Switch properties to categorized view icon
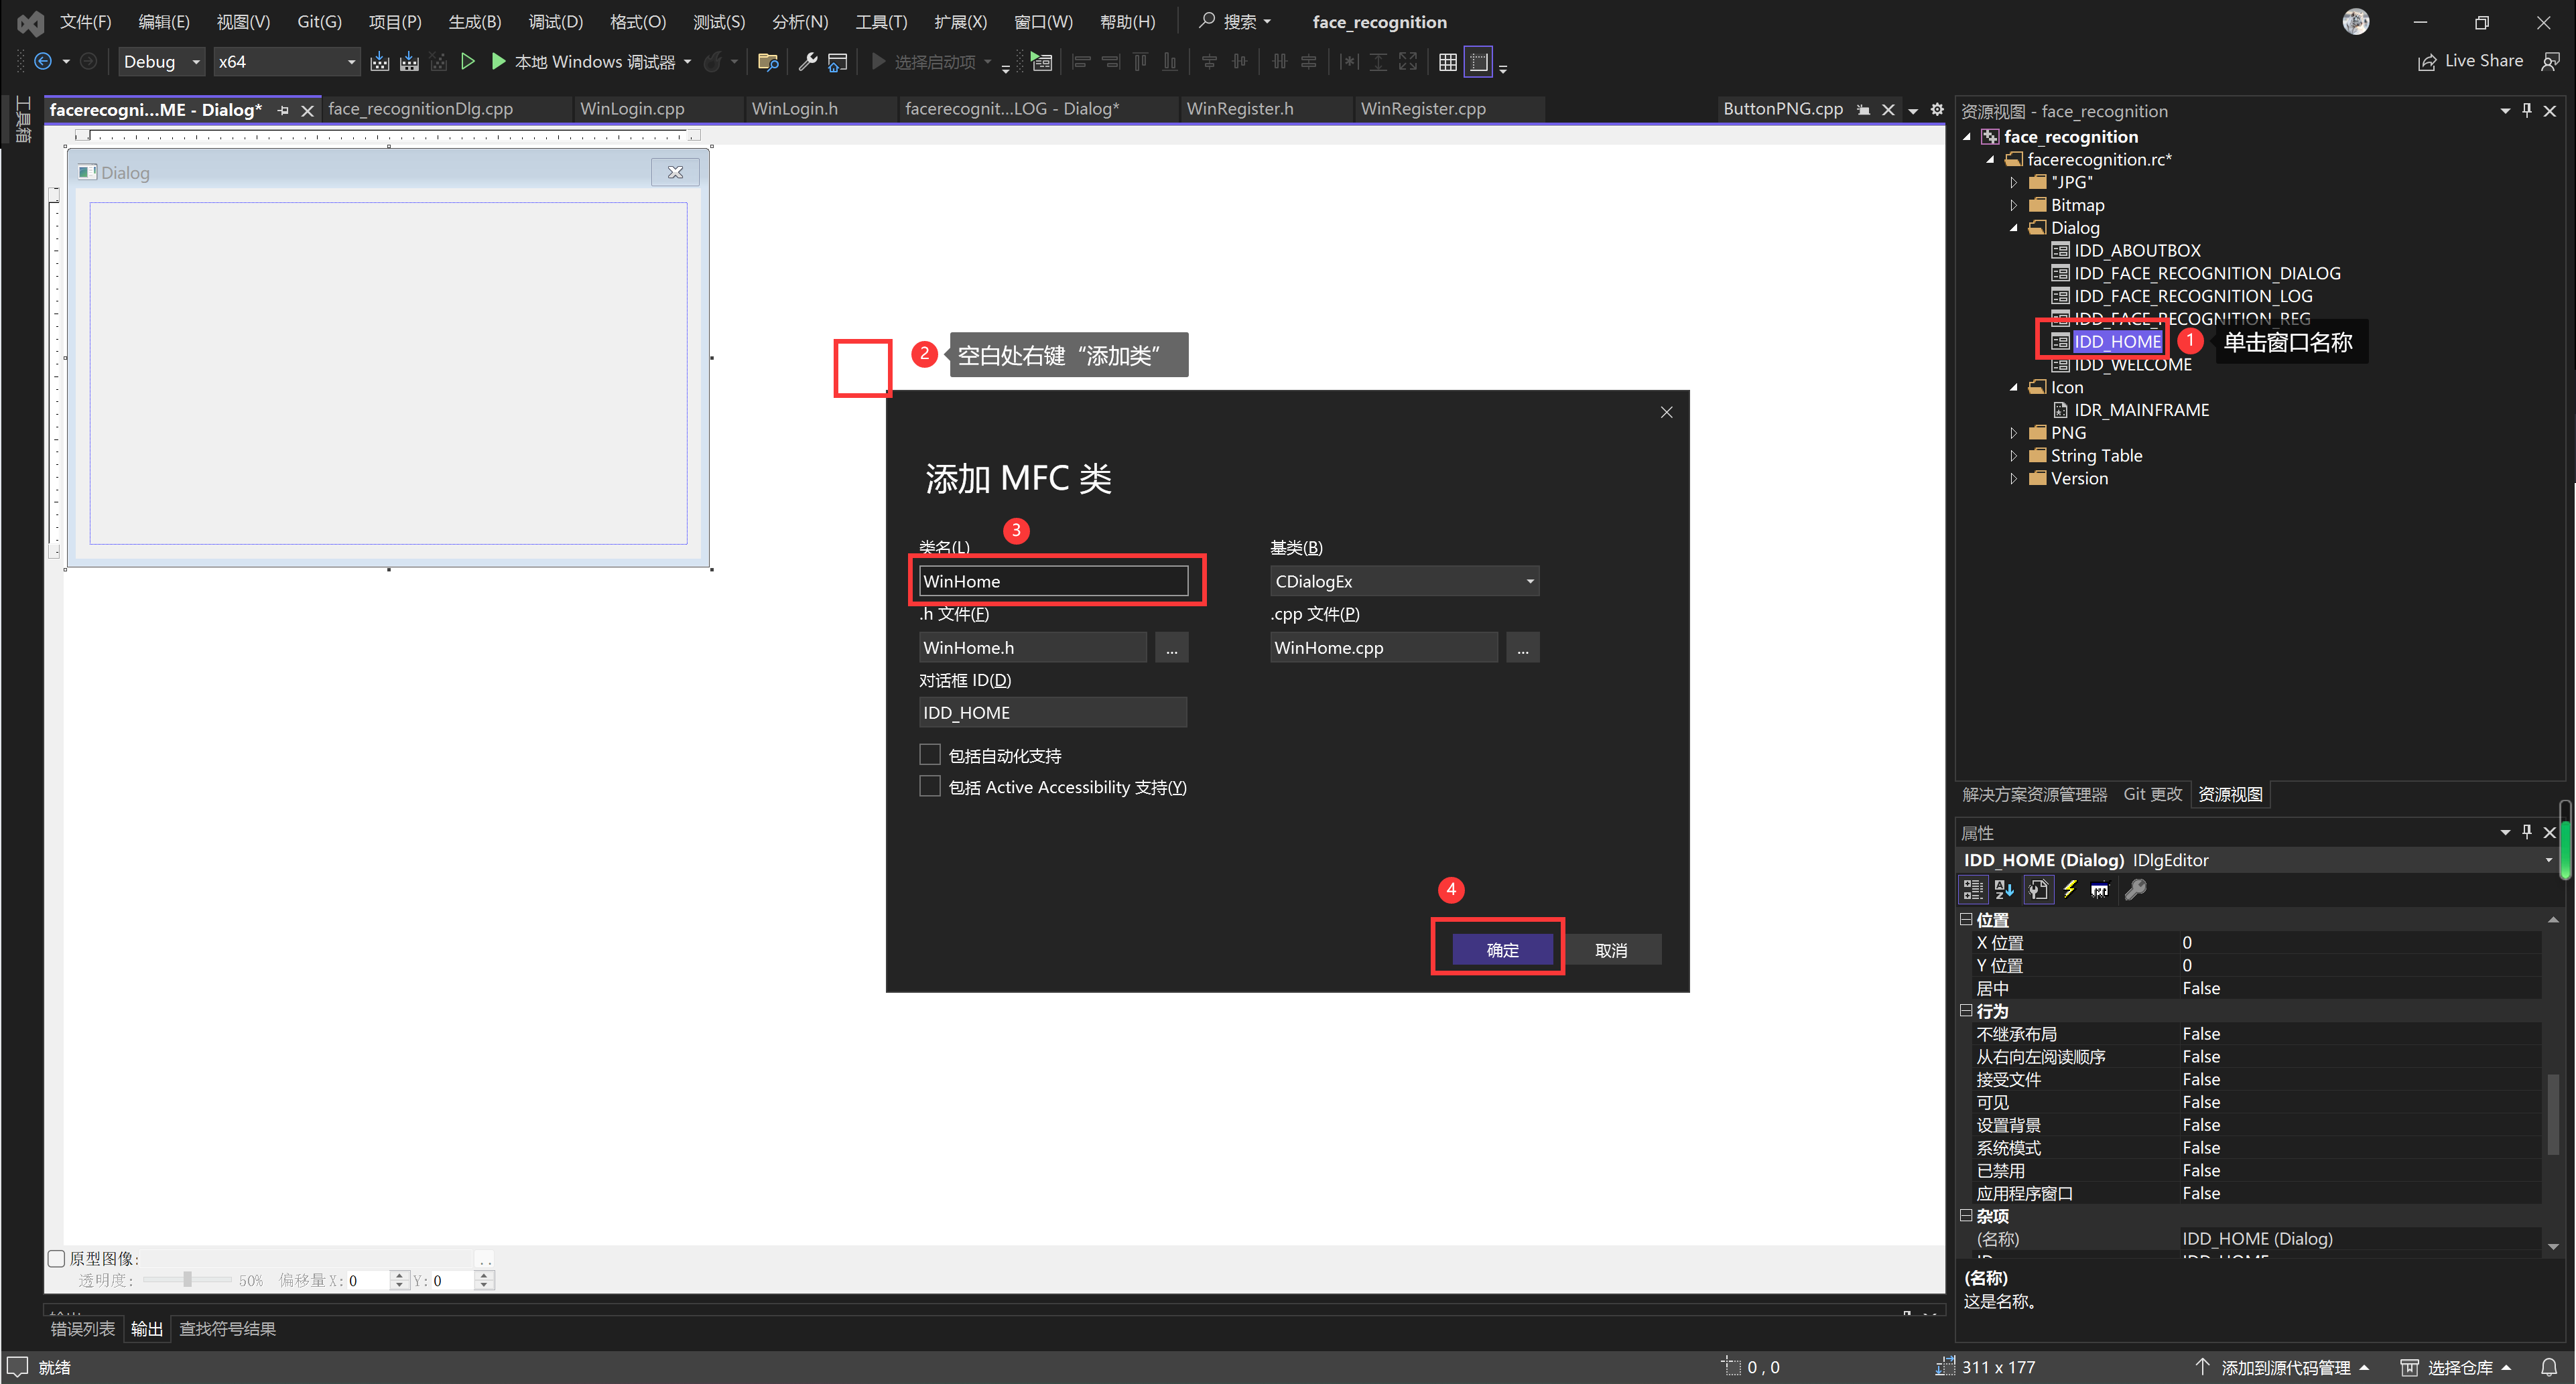This screenshot has width=2576, height=1384. point(1973,889)
